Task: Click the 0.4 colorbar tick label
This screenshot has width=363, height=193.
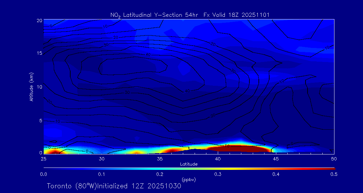Action: point(276,174)
